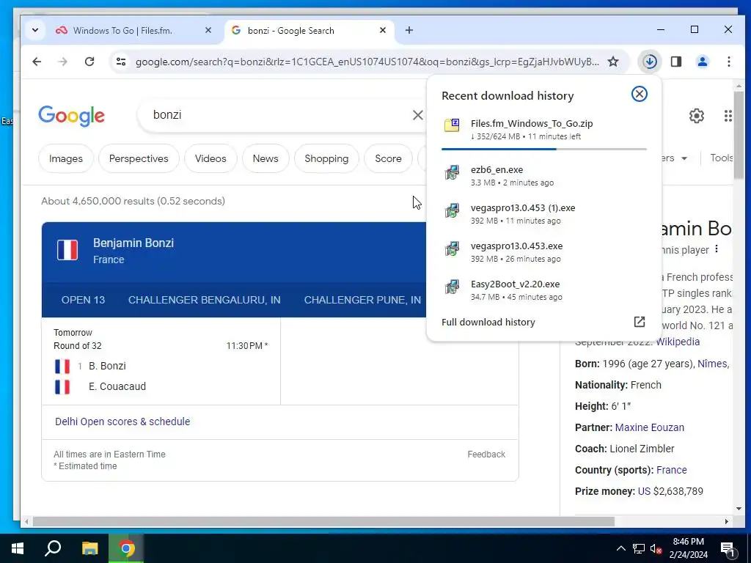Filter results by News
751x563 pixels.
point(265,158)
